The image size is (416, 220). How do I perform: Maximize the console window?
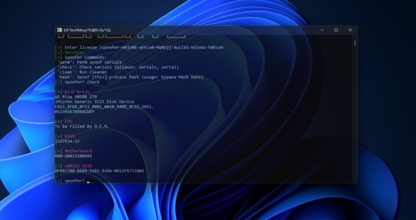(336, 30)
